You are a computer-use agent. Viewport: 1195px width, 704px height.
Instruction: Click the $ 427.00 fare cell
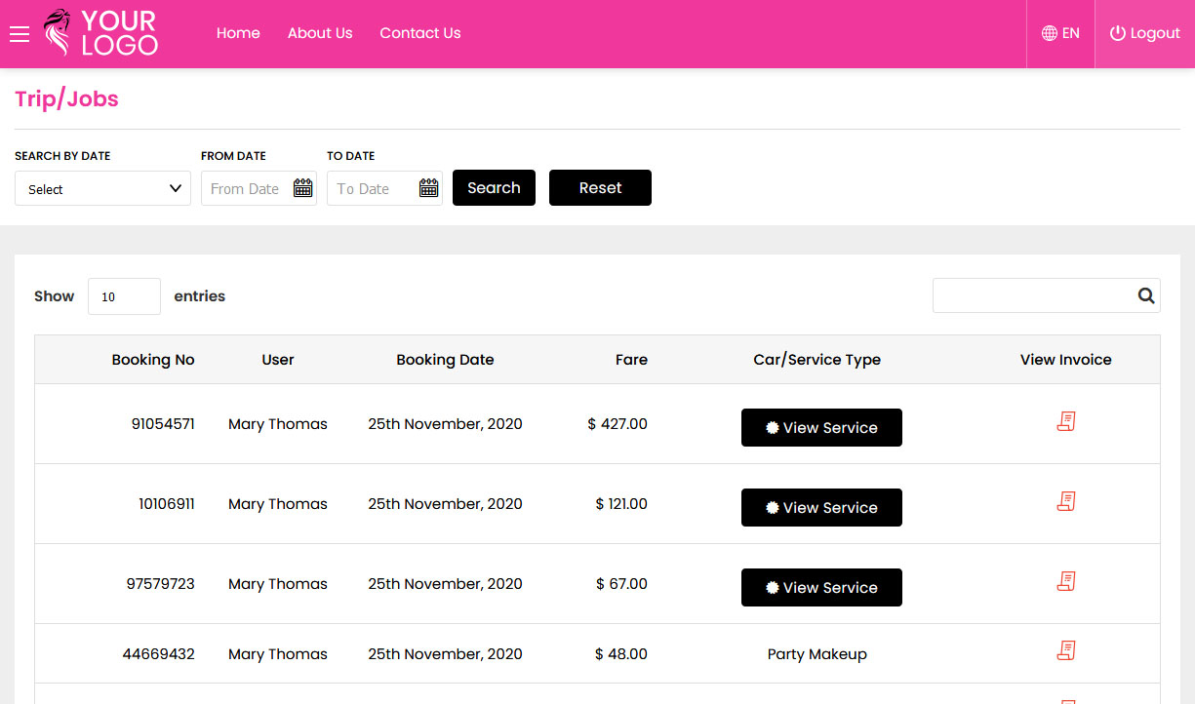(617, 424)
